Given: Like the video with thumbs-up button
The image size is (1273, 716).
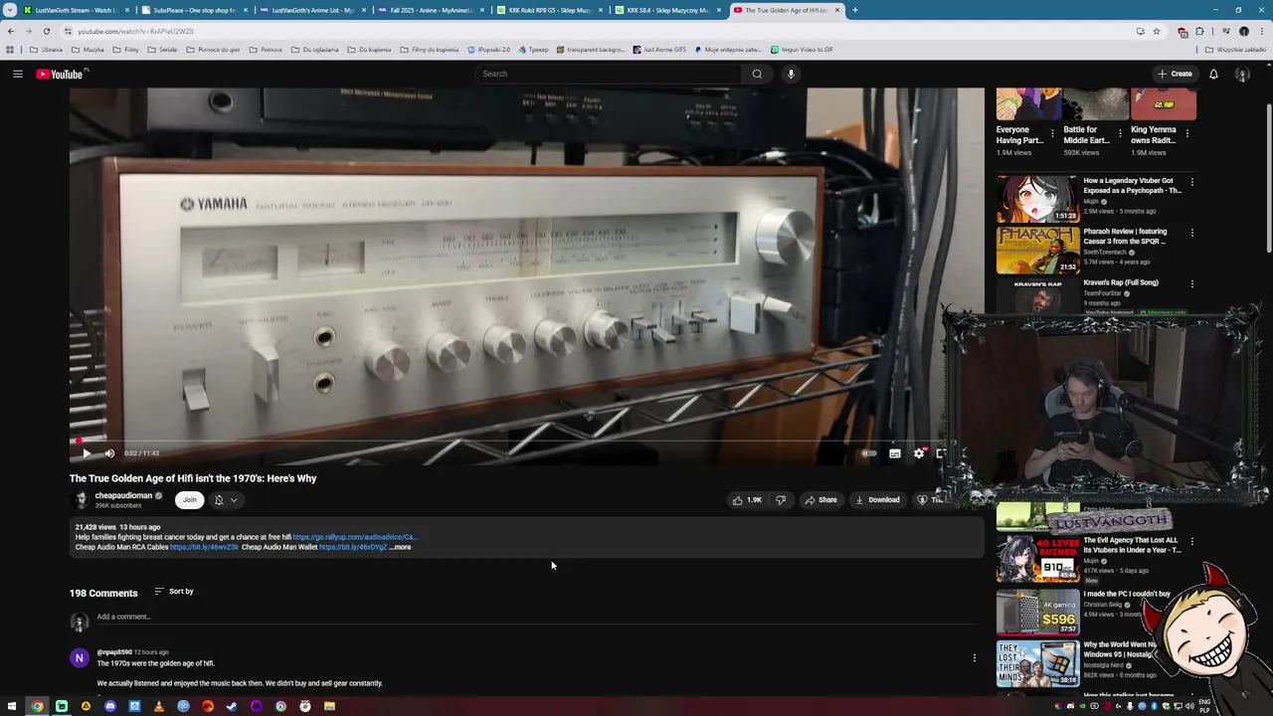Looking at the screenshot, I should (x=747, y=500).
